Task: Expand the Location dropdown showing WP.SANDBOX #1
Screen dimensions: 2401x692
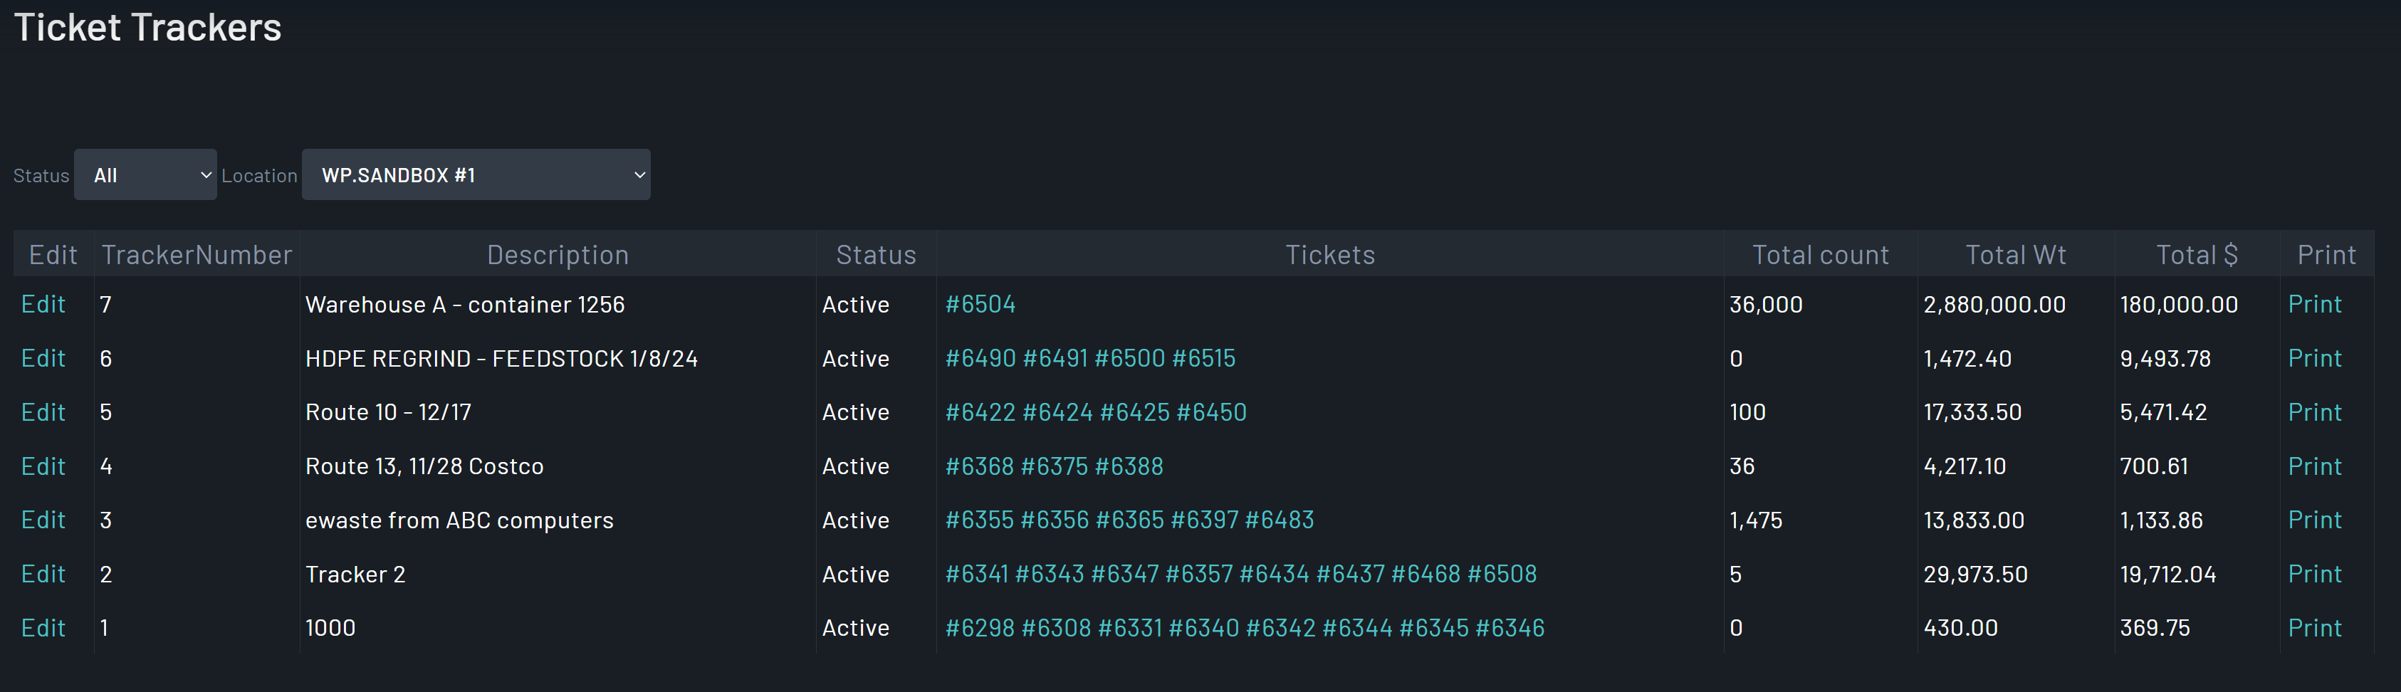Action: point(476,175)
